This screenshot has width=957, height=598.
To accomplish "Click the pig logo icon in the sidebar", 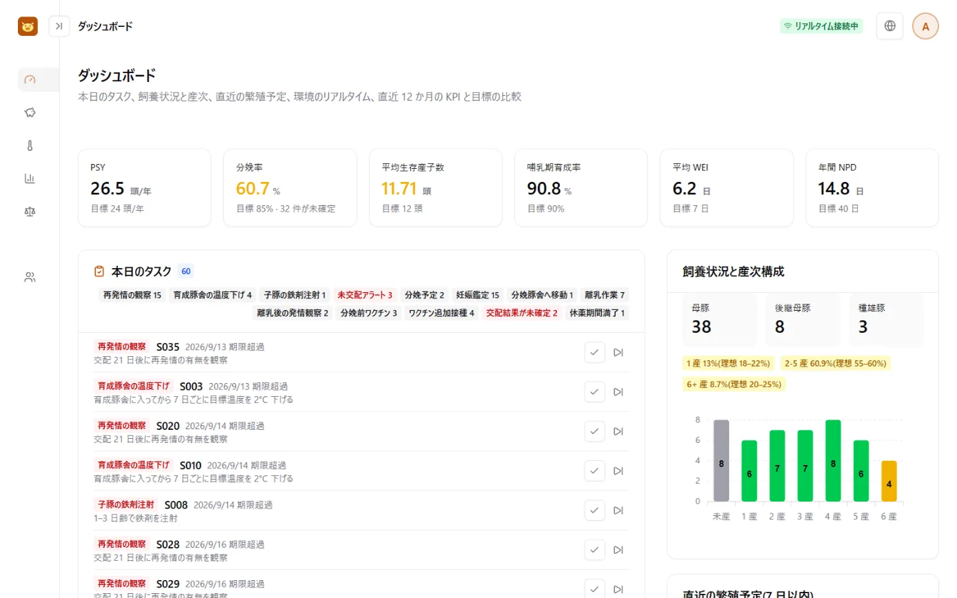I will pos(28,26).
